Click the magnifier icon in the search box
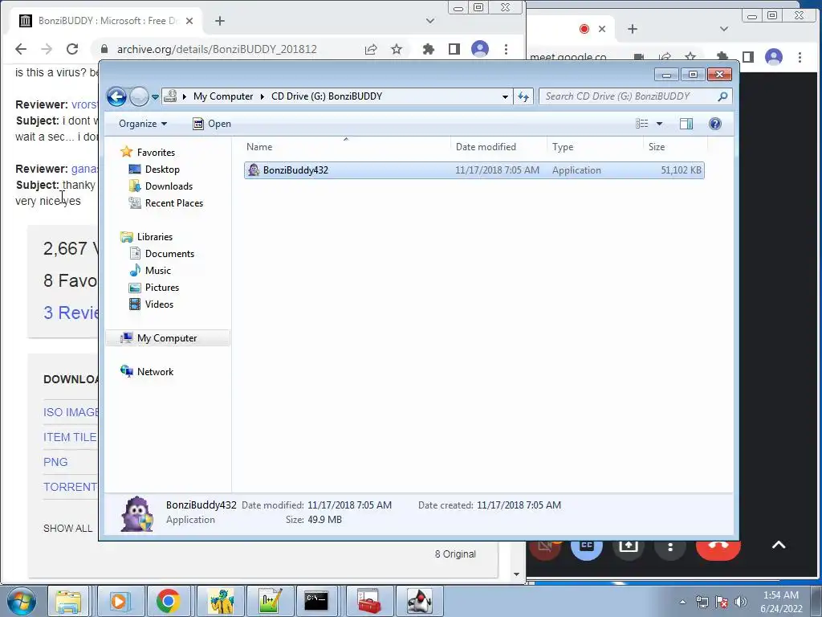 click(722, 96)
